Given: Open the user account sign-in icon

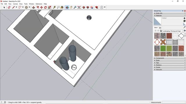Looking at the screenshot, I should pyautogui.click(x=102, y=7).
